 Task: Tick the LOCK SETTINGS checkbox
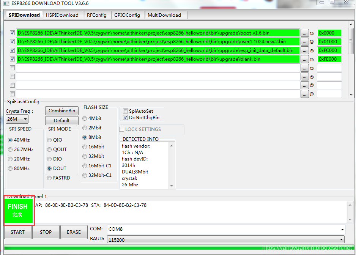pos(122,129)
